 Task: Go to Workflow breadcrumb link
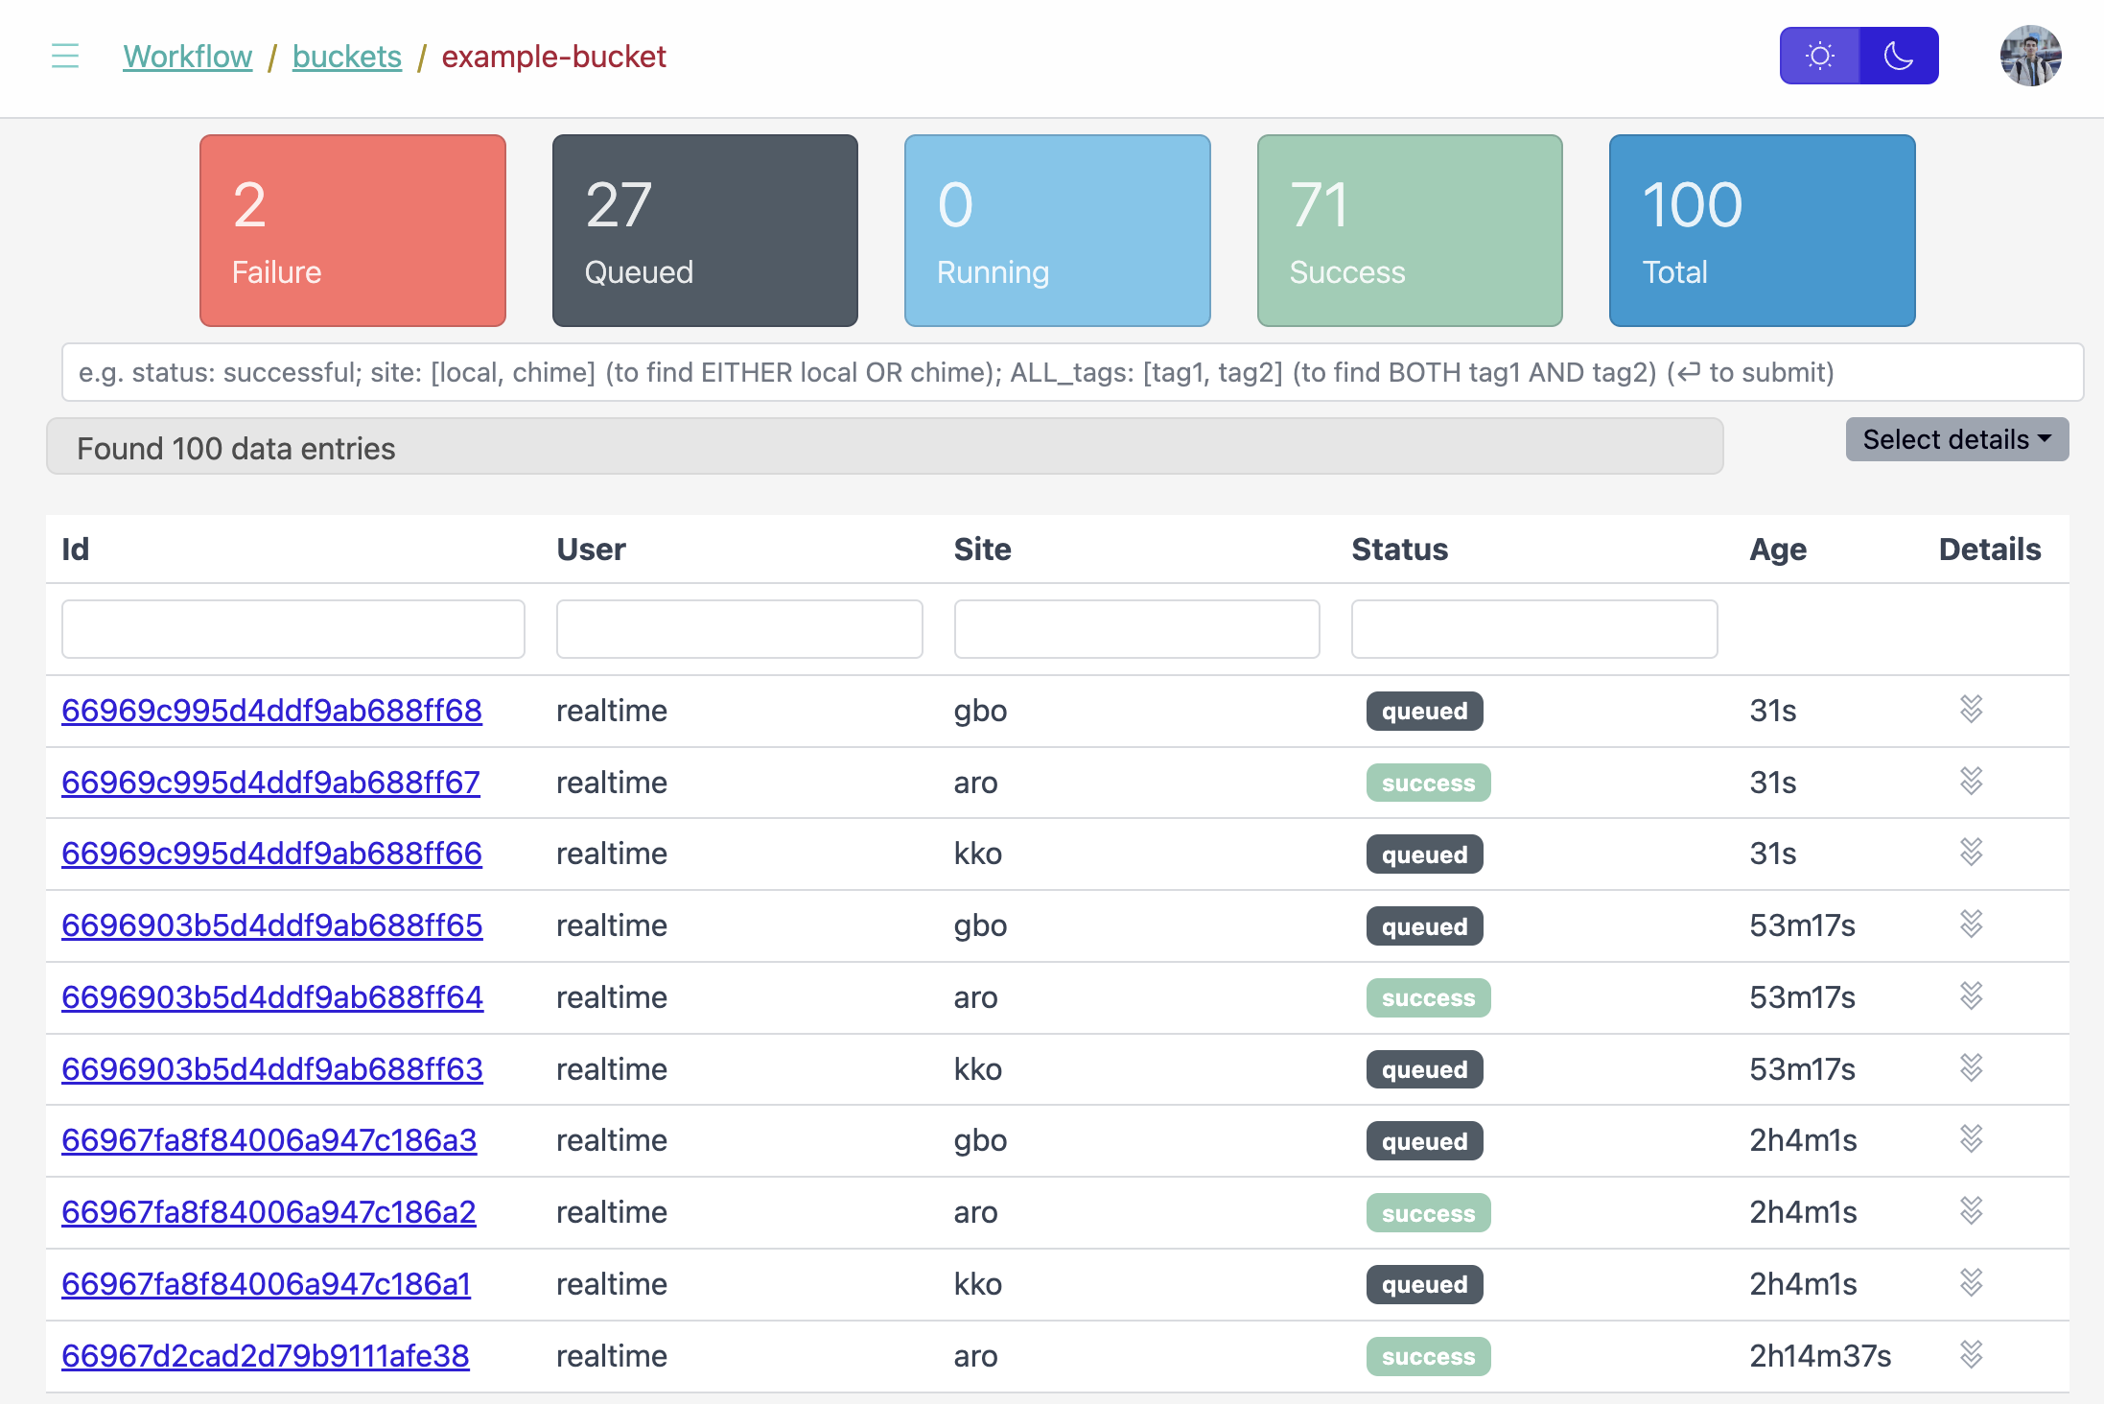tap(188, 57)
